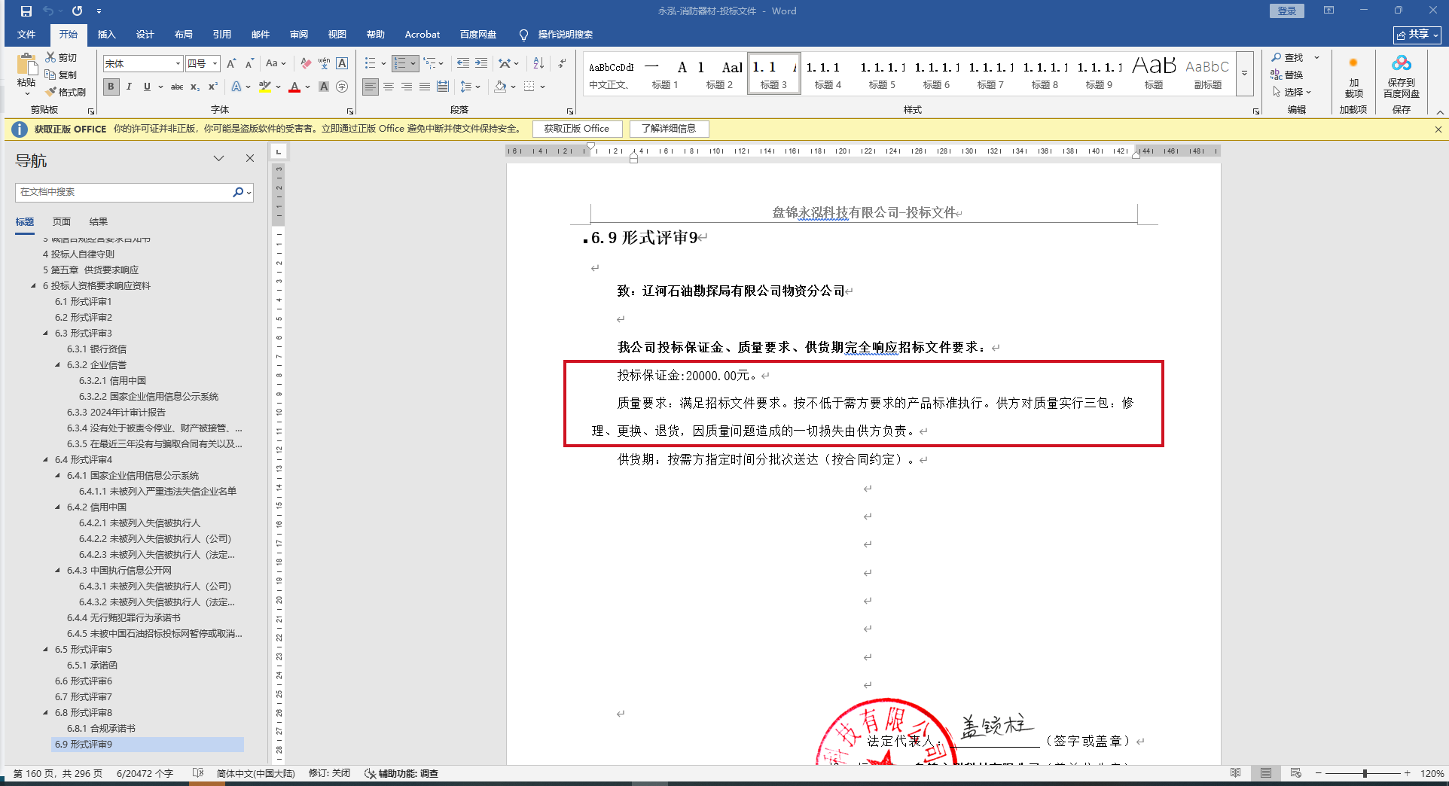
Task: Right-align the paragraph
Action: [407, 87]
